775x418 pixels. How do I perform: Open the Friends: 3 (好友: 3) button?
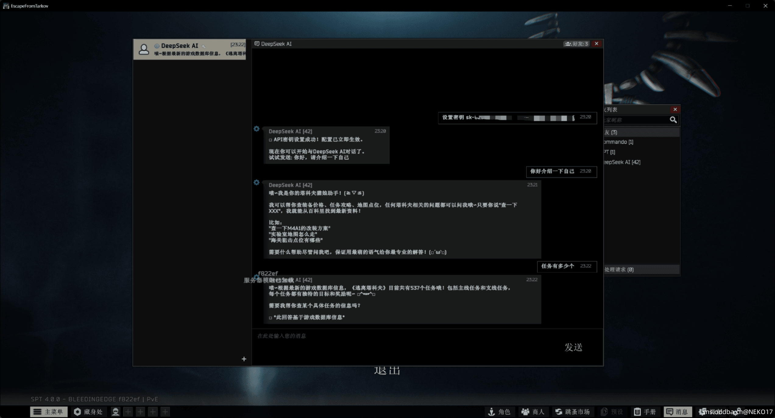coord(576,44)
